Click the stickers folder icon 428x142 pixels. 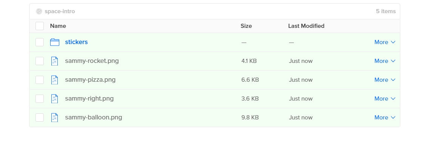[55, 42]
